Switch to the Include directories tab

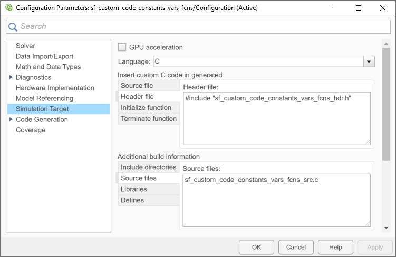tap(148, 167)
